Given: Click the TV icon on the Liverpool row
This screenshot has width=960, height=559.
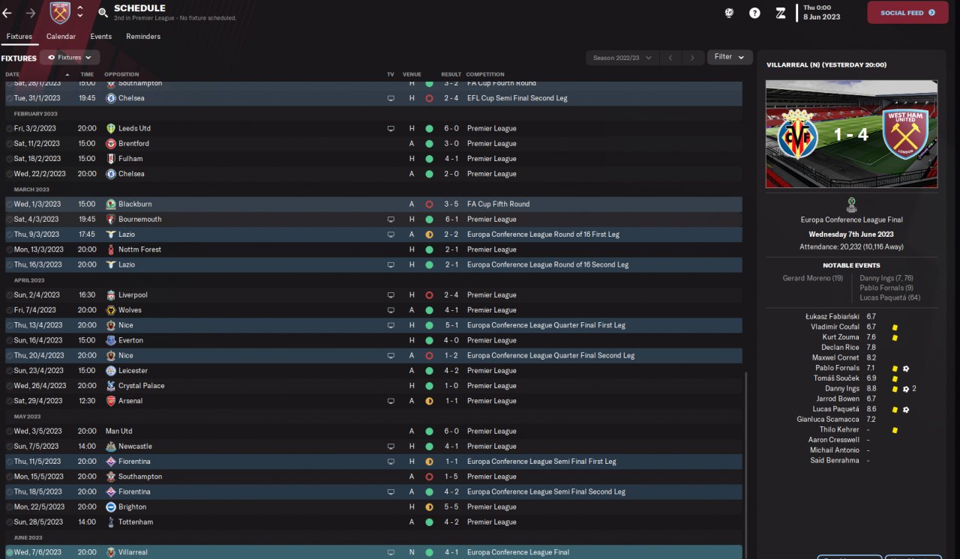Looking at the screenshot, I should click(x=390, y=294).
